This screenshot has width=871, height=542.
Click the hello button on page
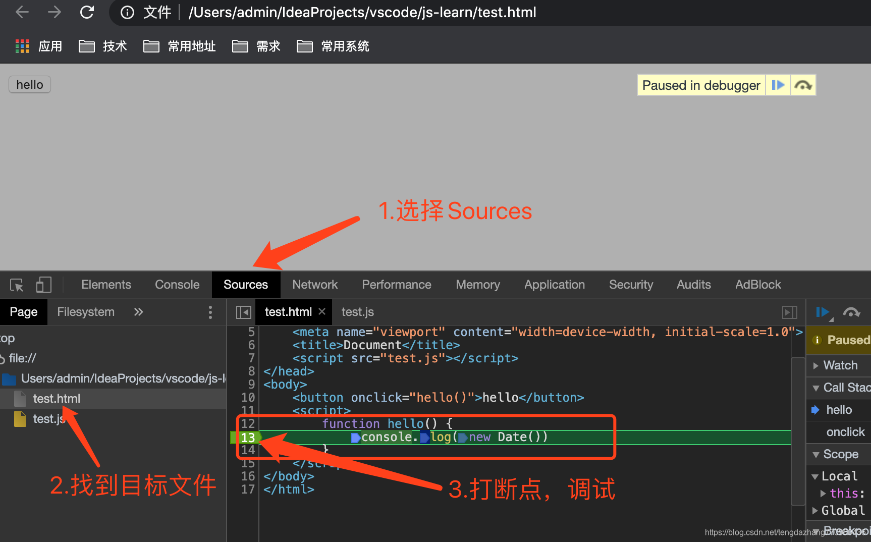click(30, 84)
